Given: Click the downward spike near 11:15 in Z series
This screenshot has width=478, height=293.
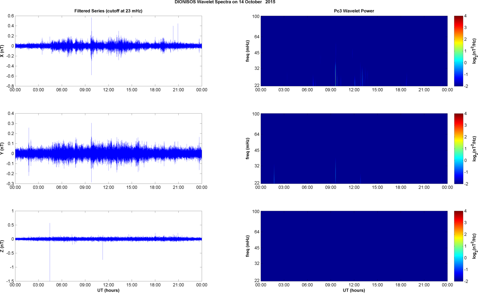Looking at the screenshot, I should click(103, 250).
